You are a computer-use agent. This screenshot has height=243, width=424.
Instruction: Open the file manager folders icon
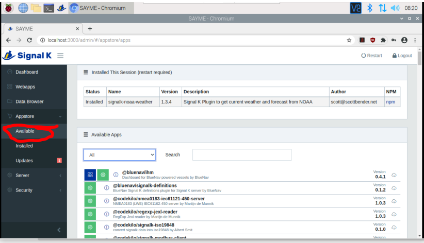(x=36, y=8)
